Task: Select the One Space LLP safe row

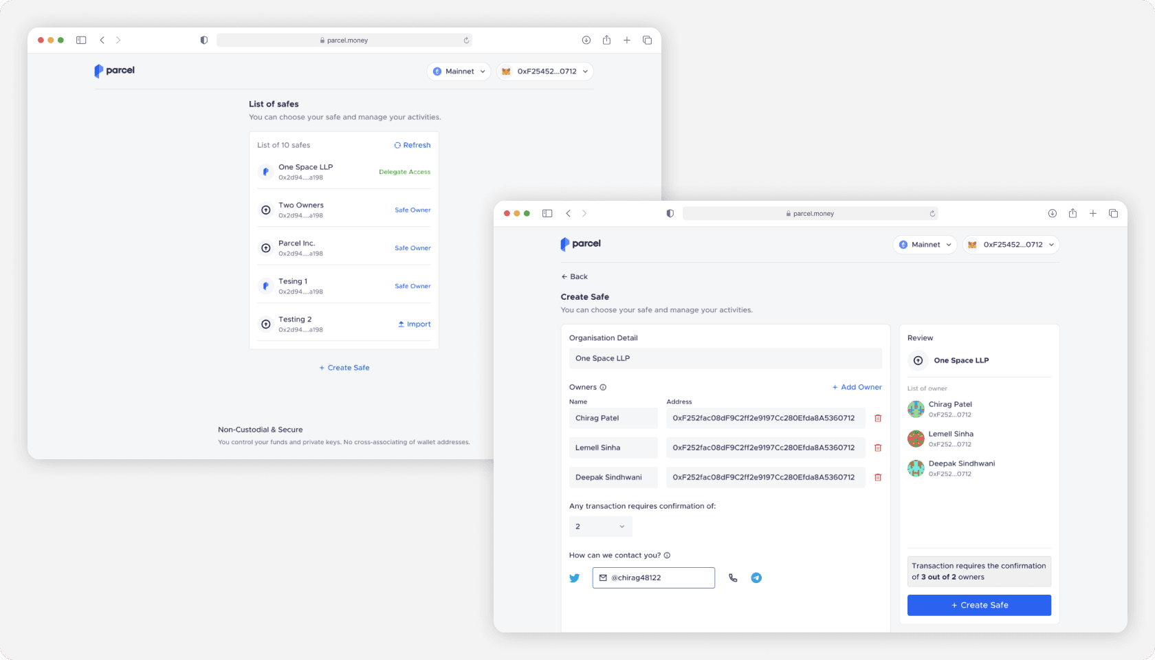Action: (344, 172)
